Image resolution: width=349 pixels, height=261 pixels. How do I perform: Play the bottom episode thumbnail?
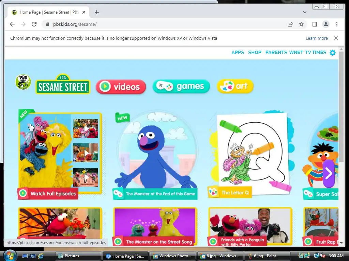pos(86,177)
